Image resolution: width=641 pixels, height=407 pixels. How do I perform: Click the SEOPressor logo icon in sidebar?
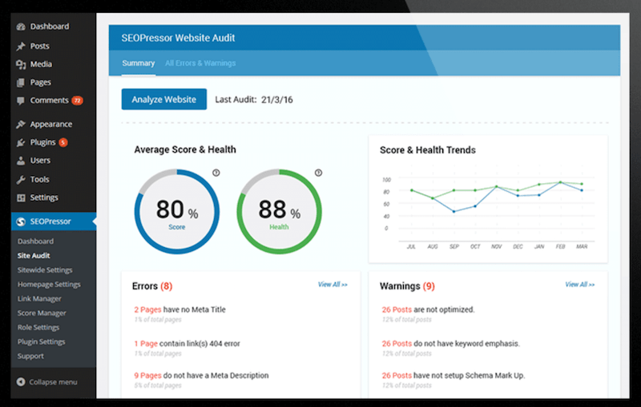point(21,221)
